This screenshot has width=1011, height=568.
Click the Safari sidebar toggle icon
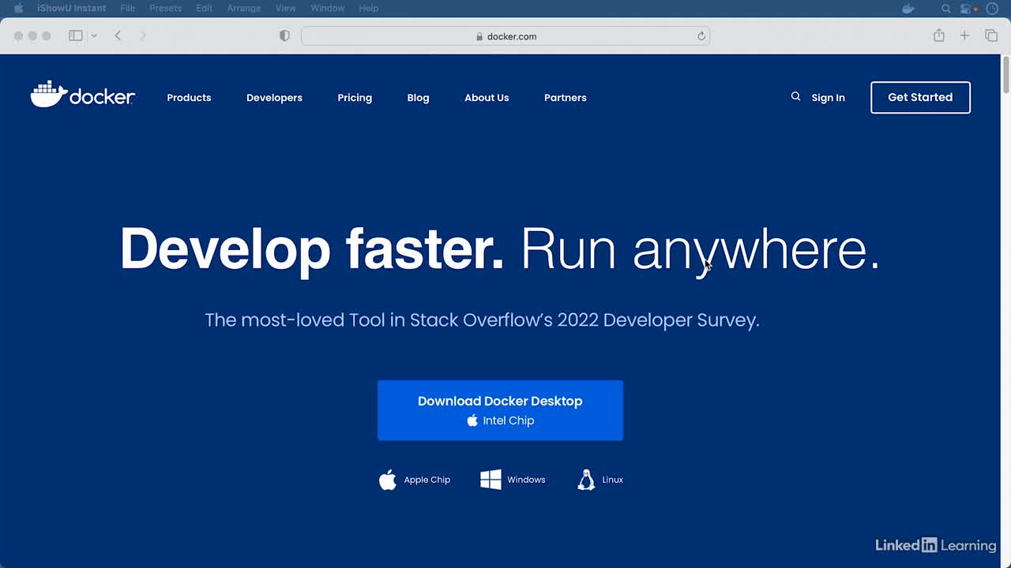[x=76, y=35]
